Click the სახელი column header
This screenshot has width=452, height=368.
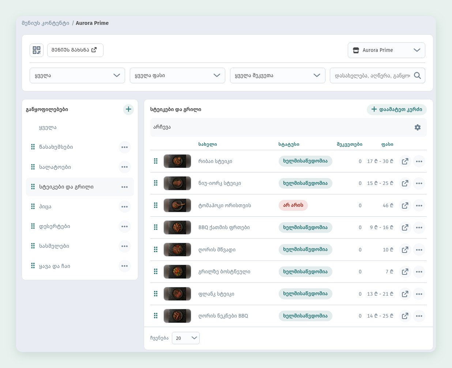click(x=208, y=144)
